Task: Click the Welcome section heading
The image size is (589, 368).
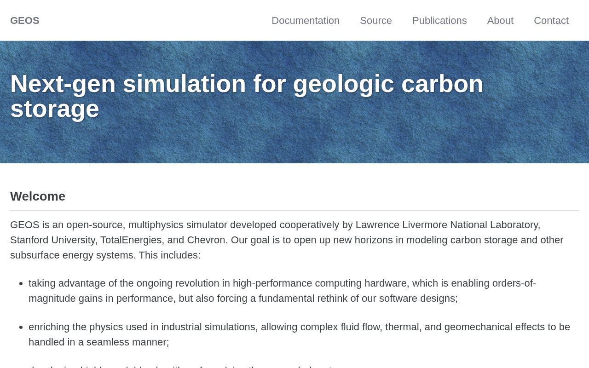Action: tap(38, 196)
